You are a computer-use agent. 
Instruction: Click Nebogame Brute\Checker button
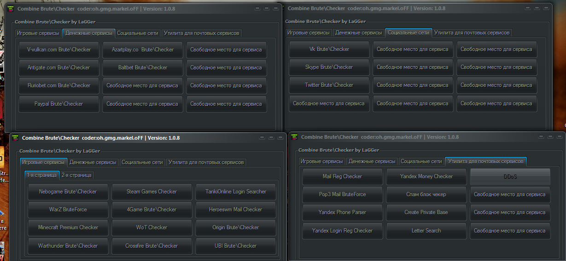(x=68, y=192)
